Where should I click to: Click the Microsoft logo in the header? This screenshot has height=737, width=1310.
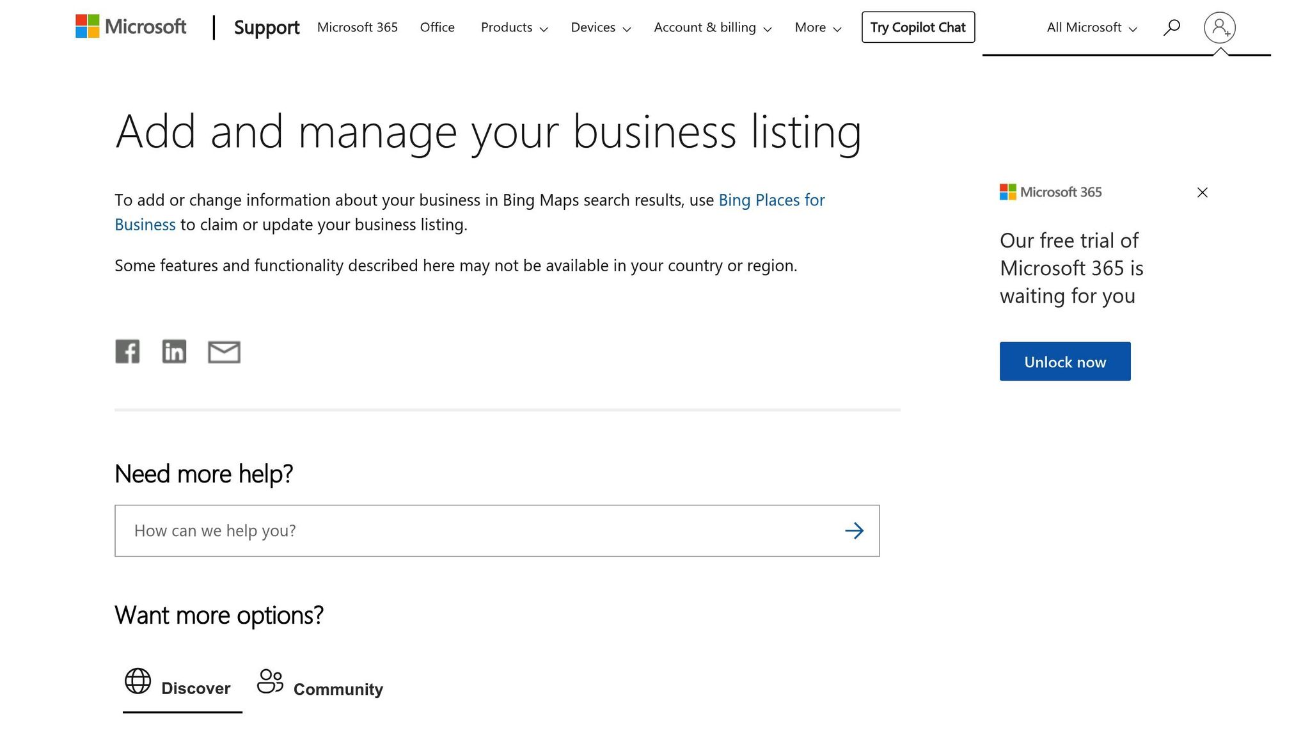(x=130, y=27)
